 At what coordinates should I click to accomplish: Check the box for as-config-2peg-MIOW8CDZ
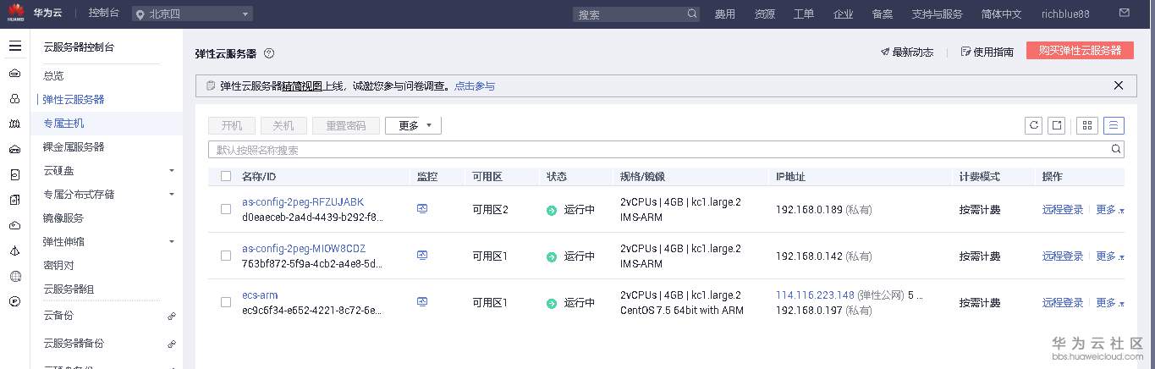tap(226, 256)
